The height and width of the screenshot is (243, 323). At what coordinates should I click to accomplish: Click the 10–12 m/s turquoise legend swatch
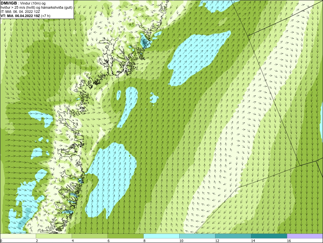pyautogui.click(x=197, y=236)
